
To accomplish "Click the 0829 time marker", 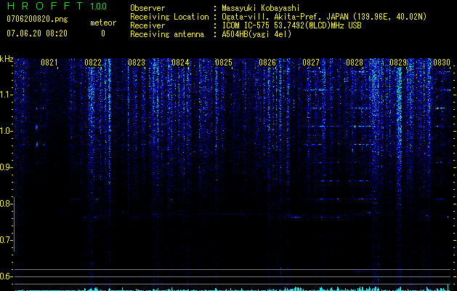I will point(398,63).
